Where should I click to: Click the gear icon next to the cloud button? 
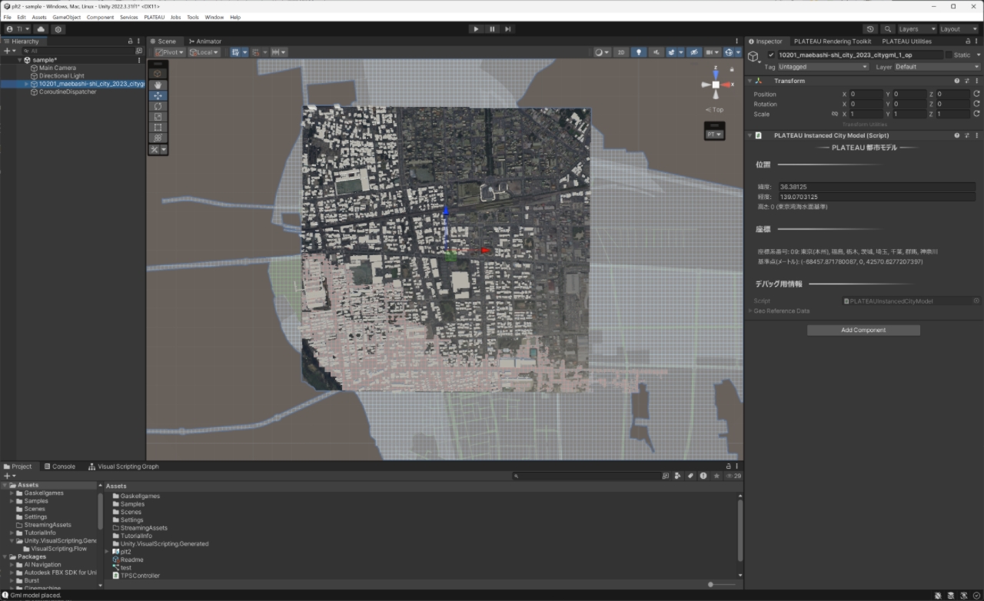click(58, 29)
